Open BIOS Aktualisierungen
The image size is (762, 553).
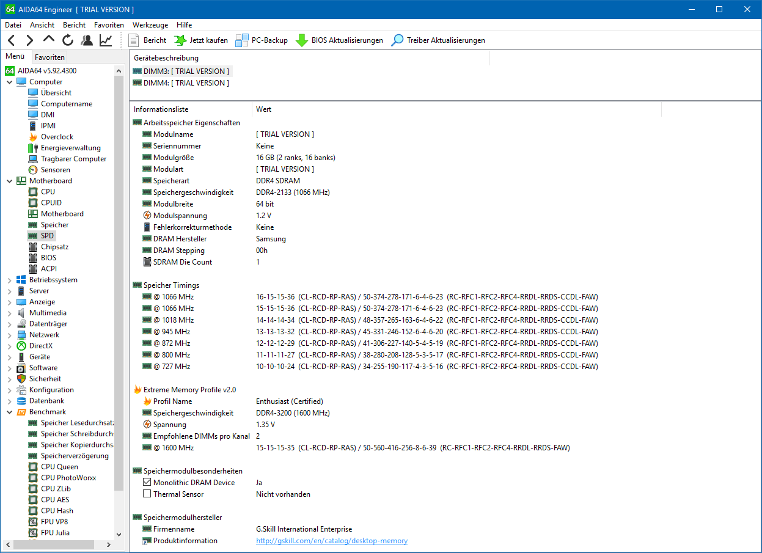[339, 40]
